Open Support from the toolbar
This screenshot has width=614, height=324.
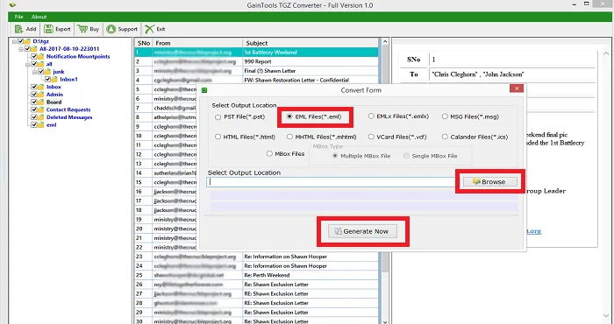(122, 29)
